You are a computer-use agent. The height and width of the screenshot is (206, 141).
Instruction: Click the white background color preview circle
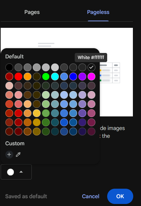tap(10, 172)
